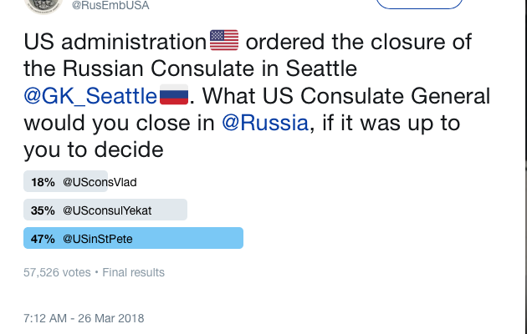Select the 18% @USconsVlad poll bar
527x334 pixels.
pos(65,181)
